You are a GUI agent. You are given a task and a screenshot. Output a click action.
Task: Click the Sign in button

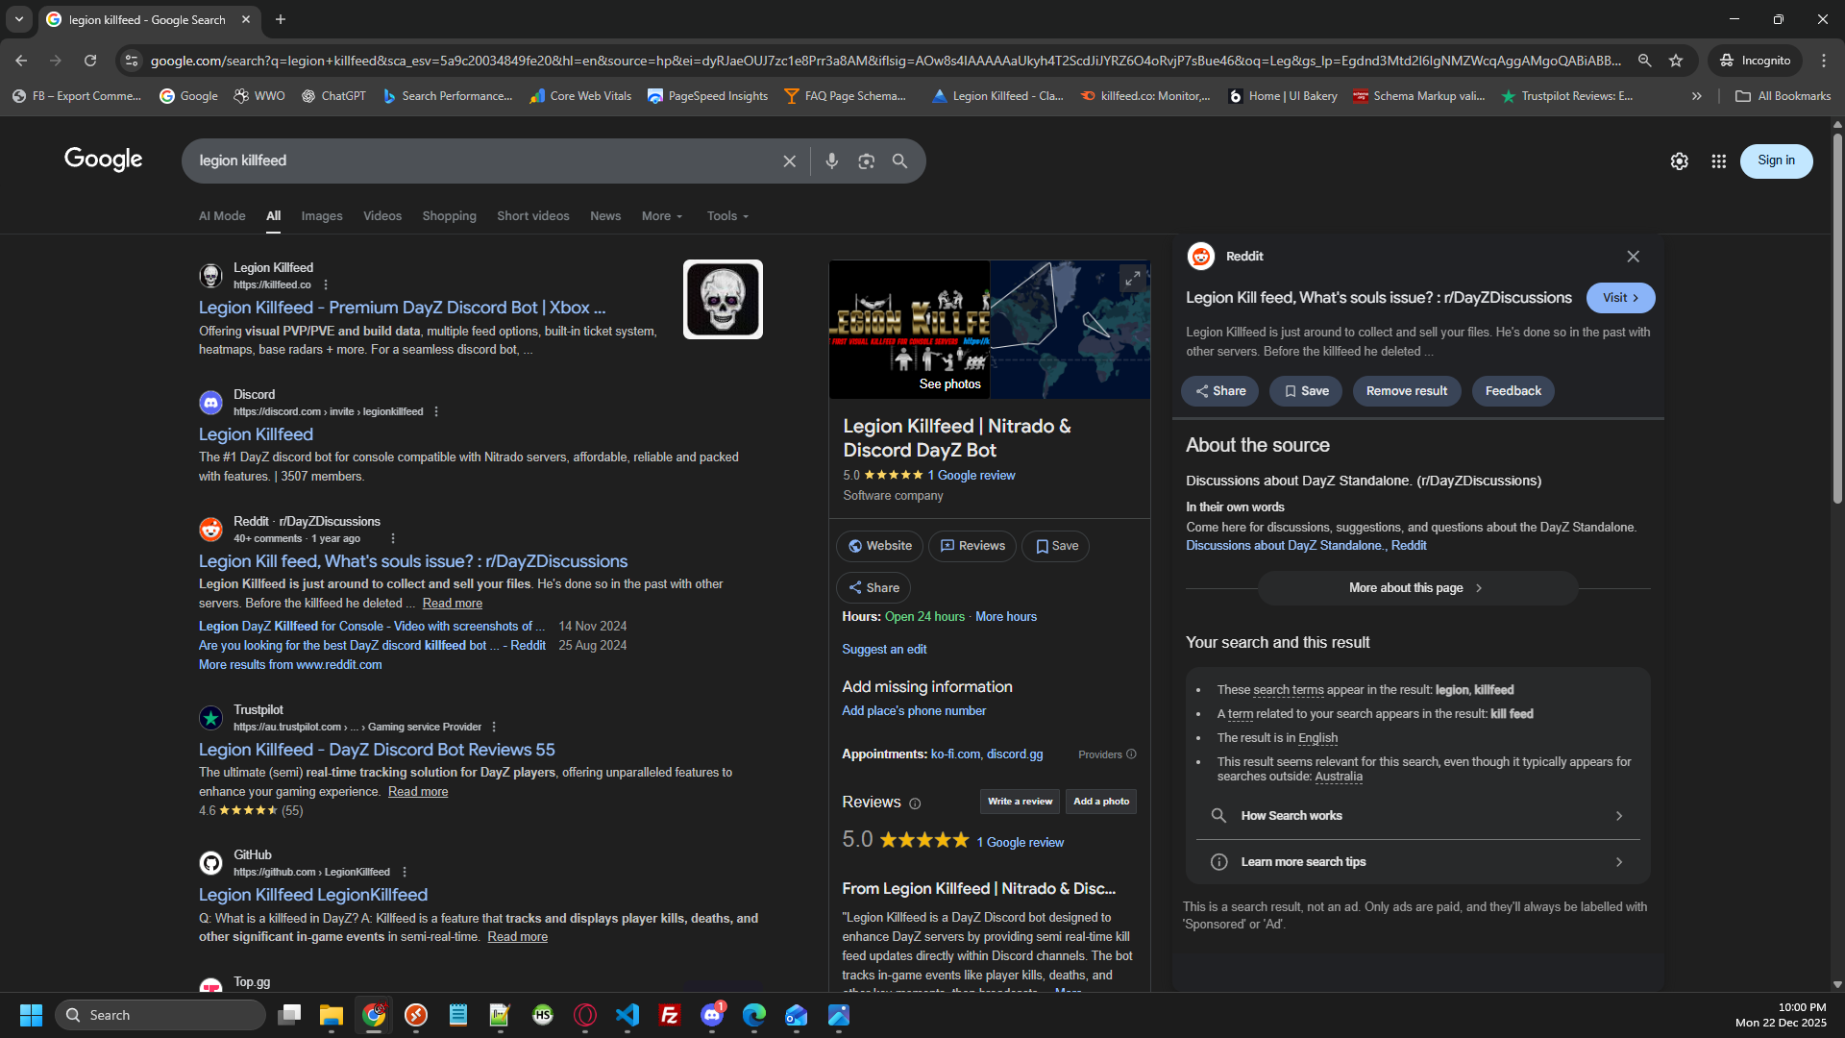pos(1776,161)
